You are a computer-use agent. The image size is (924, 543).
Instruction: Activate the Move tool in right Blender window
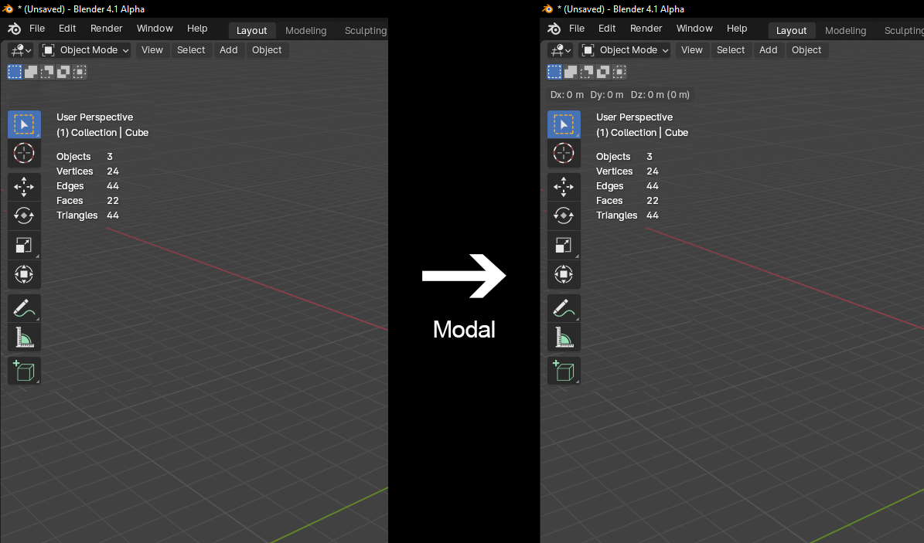pos(564,187)
